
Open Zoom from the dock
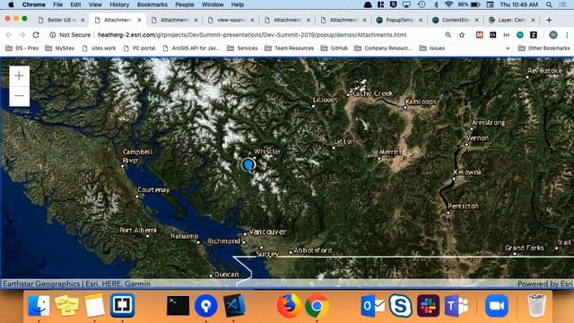click(497, 305)
